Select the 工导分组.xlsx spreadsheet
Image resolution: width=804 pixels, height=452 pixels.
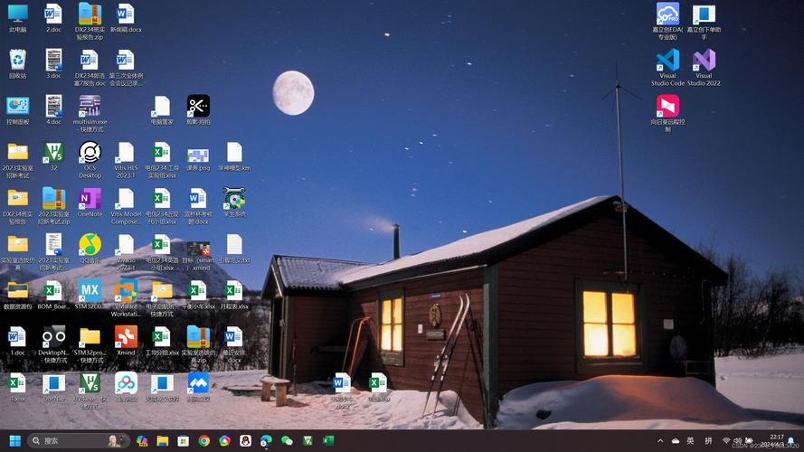[x=162, y=341]
